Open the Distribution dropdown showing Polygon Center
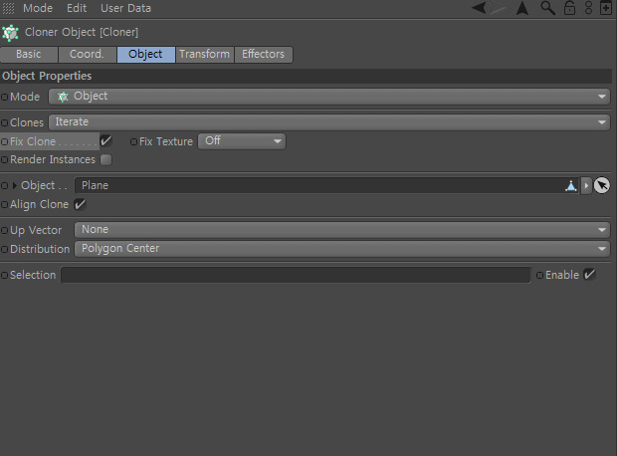This screenshot has height=456, width=617. point(342,249)
